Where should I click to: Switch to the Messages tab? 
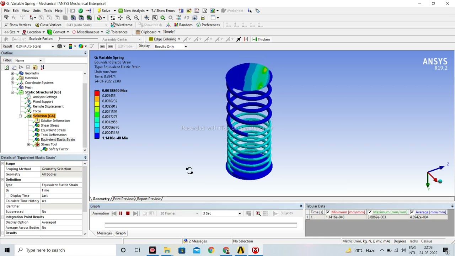coord(104,233)
